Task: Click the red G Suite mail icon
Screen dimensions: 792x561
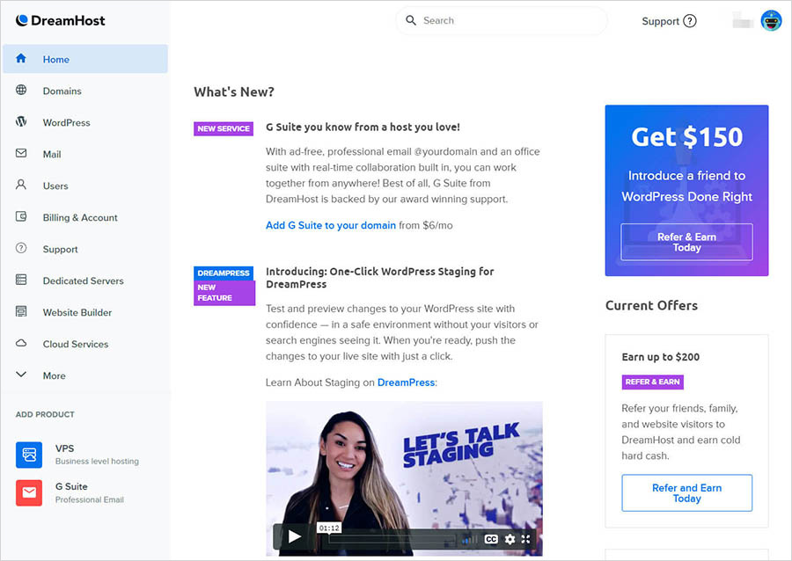Action: [29, 492]
